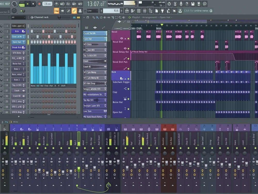Click the green Hat 2 mixer fader
Image resolution: width=258 pixels, height=194 pixels.
point(79,169)
